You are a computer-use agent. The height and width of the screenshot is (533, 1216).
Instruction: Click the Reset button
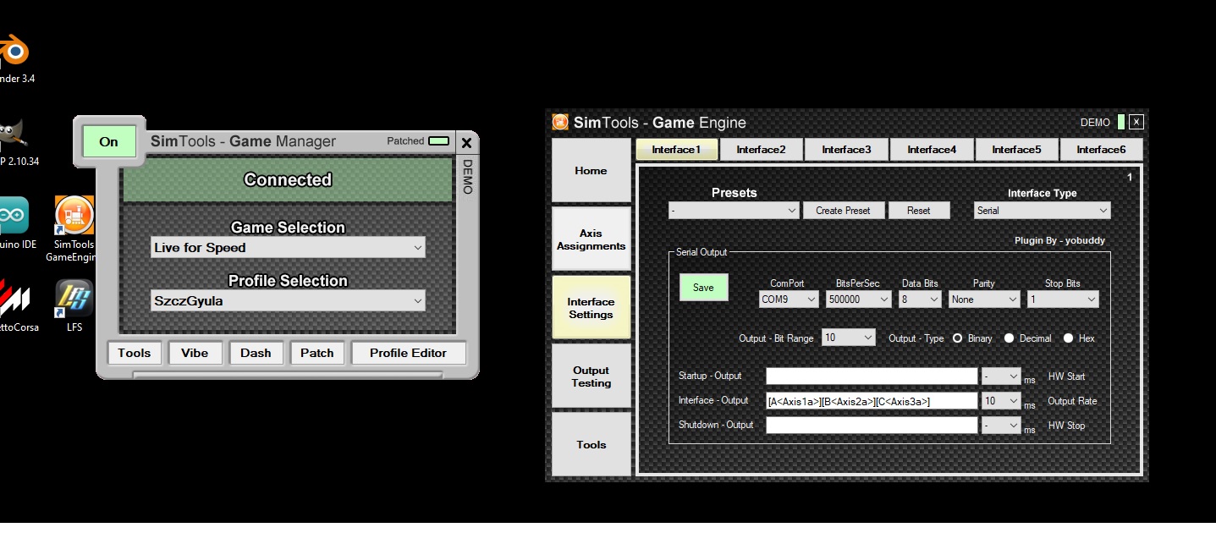click(x=919, y=211)
